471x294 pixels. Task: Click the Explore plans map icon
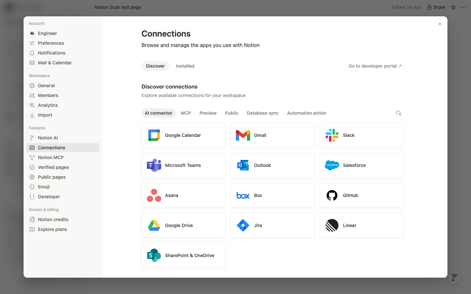coord(32,229)
